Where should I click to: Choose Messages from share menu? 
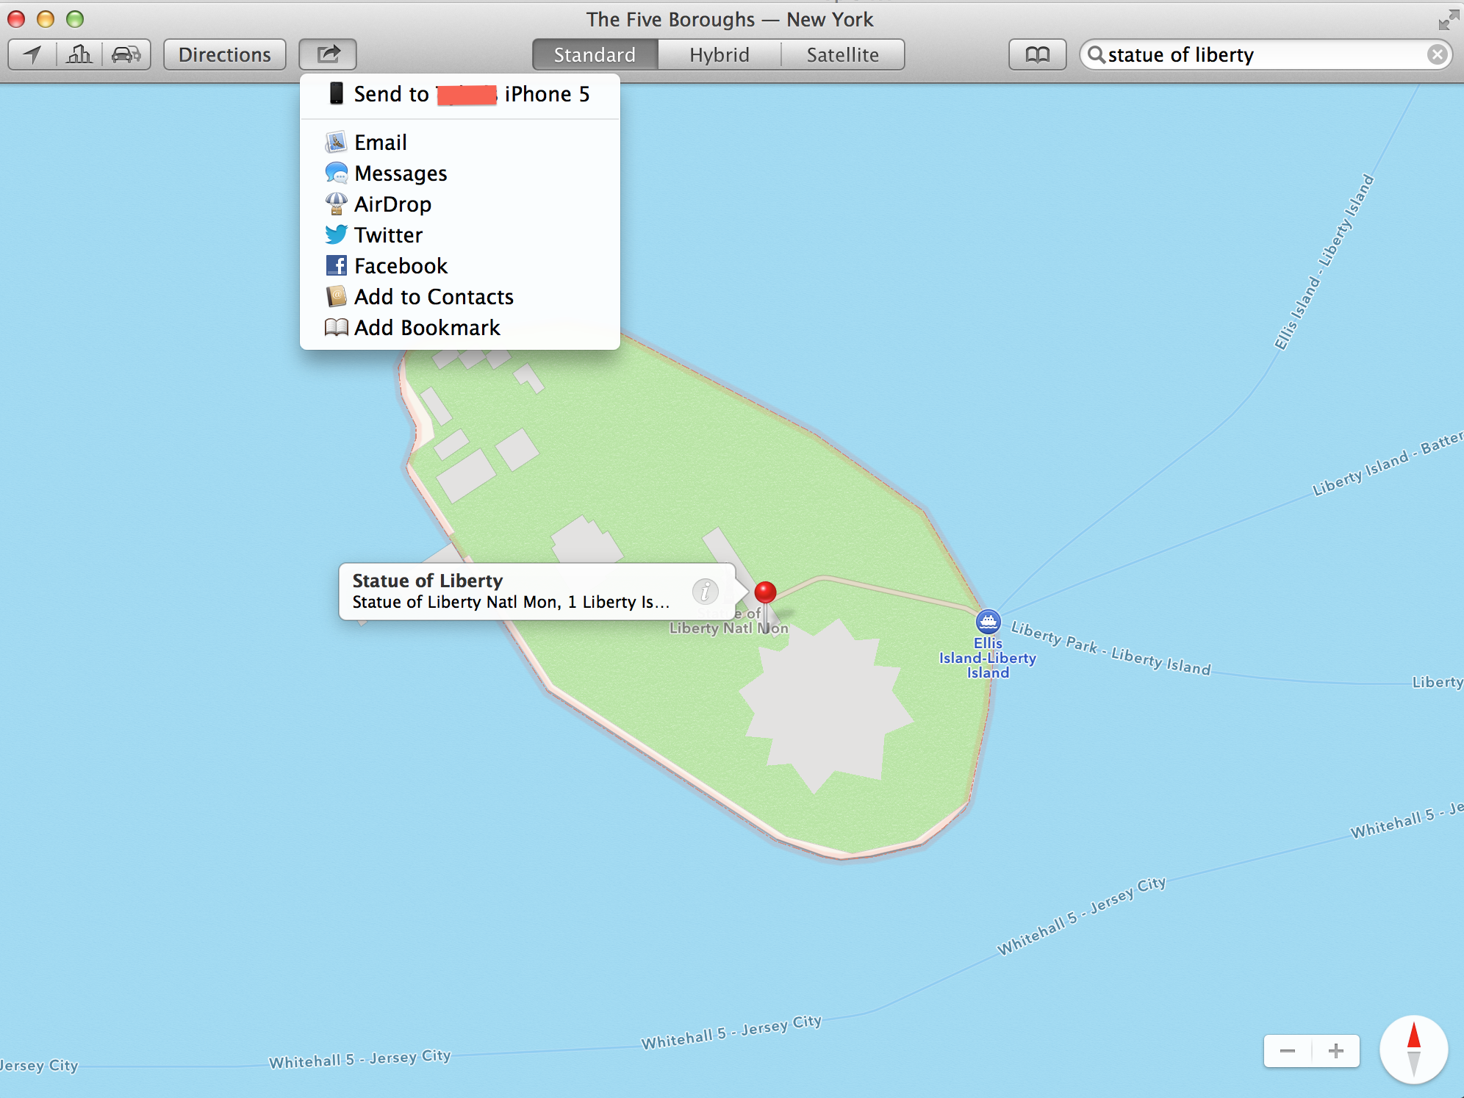click(x=460, y=173)
